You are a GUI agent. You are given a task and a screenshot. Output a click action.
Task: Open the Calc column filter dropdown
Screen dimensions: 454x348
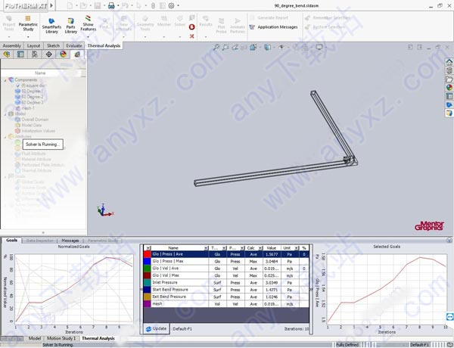(x=260, y=248)
